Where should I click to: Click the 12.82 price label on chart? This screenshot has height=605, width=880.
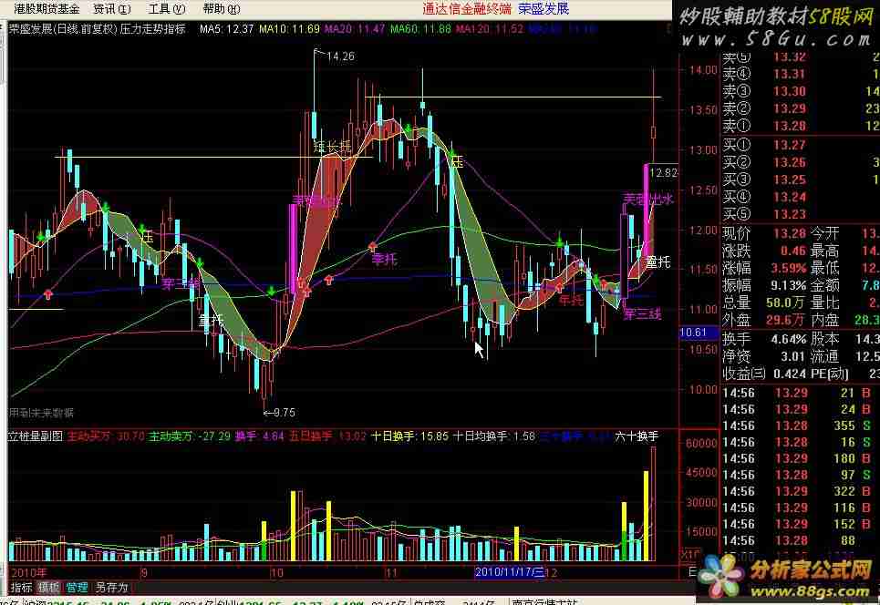pos(663,173)
